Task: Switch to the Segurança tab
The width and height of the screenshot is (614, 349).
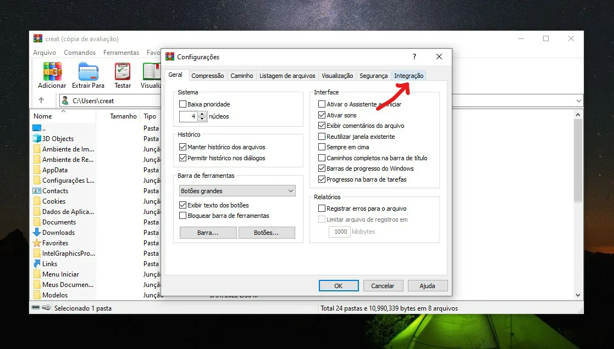Action: tap(374, 76)
